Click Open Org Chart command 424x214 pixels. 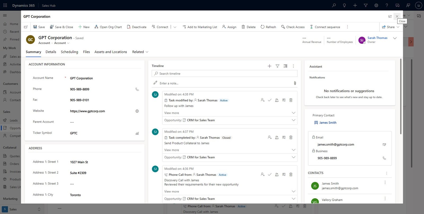pos(108,27)
